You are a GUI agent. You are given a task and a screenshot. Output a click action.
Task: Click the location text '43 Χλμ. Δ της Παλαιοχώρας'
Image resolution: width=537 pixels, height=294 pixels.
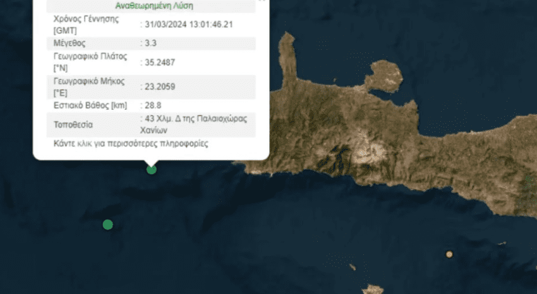pyautogui.click(x=195, y=119)
